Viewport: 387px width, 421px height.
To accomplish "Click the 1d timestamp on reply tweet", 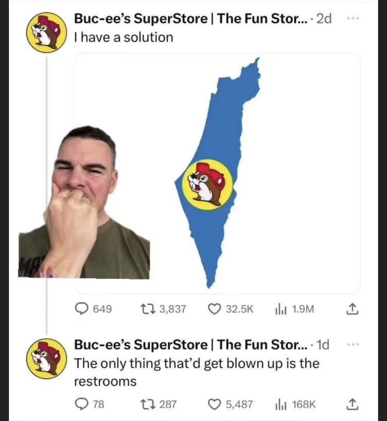I will (x=323, y=345).
